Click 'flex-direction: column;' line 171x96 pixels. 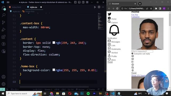[x=41, y=54]
